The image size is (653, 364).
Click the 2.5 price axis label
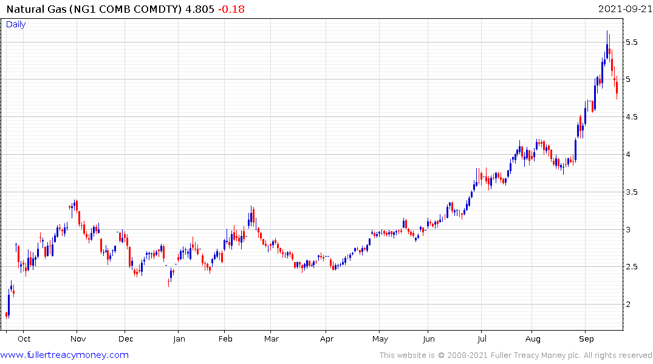coord(632,267)
